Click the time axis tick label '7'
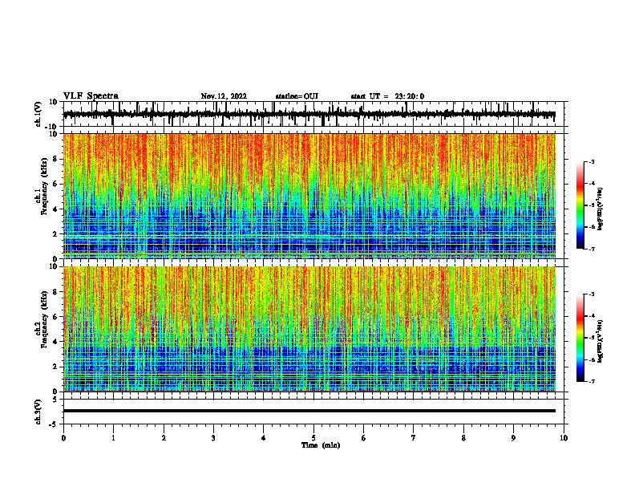The height and width of the screenshot is (491, 635). 414,438
